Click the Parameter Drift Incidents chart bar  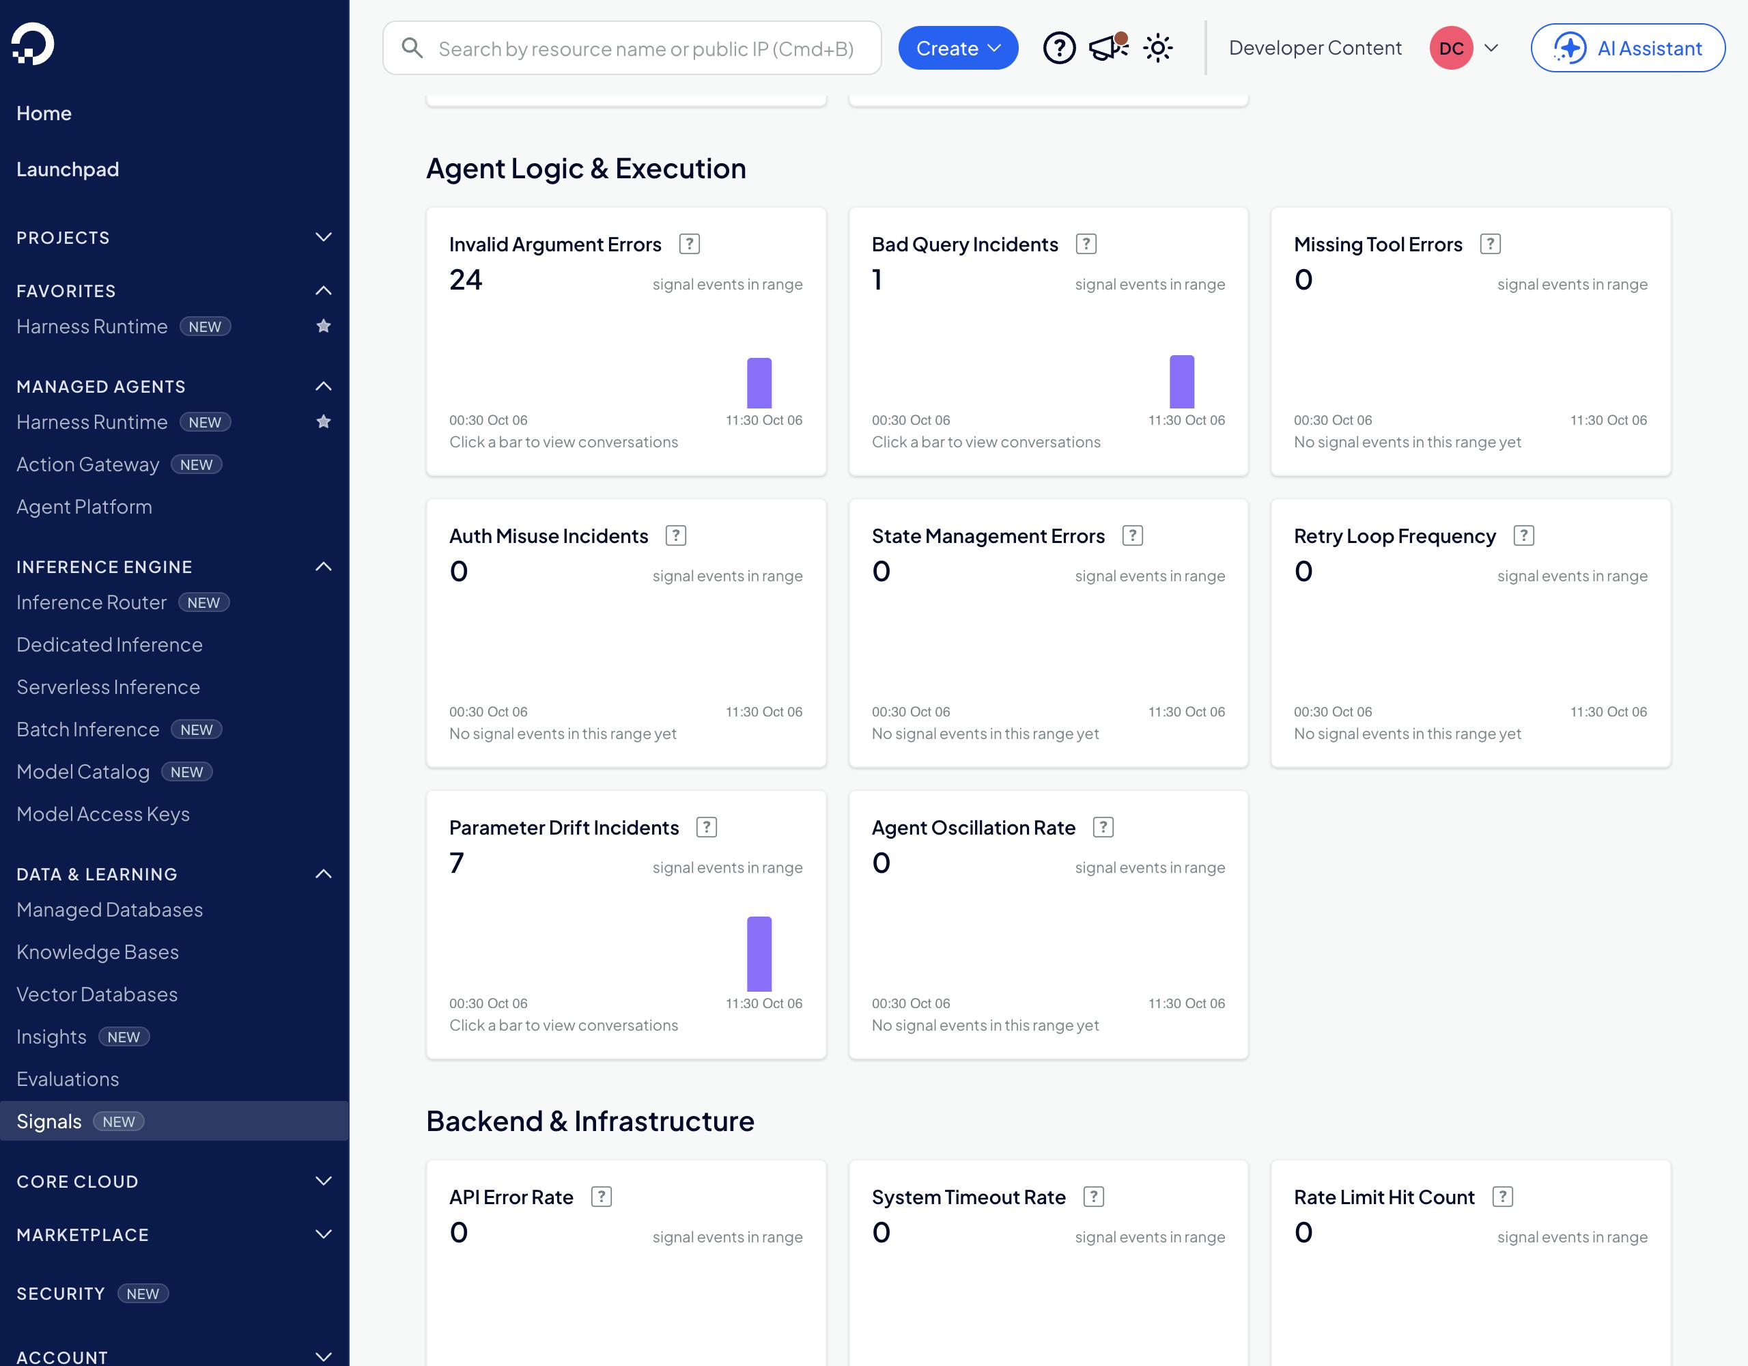point(759,954)
